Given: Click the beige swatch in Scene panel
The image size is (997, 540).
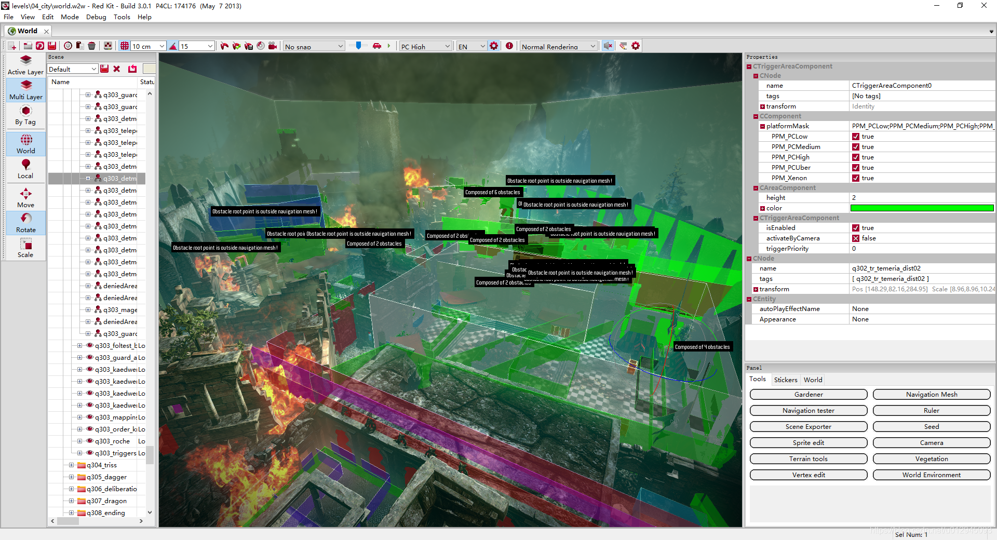Looking at the screenshot, I should (149, 69).
